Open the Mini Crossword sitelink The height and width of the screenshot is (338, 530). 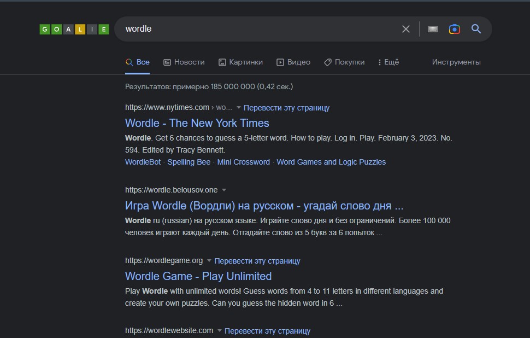point(243,162)
